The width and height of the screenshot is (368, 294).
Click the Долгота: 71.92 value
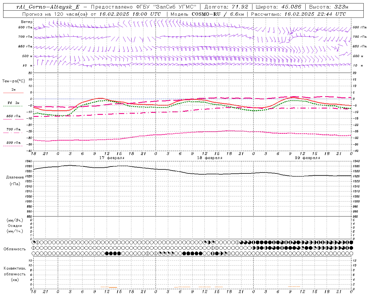pyautogui.click(x=226, y=7)
